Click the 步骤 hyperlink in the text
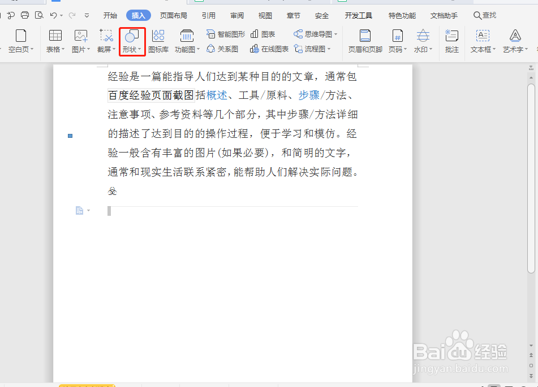 click(x=308, y=95)
